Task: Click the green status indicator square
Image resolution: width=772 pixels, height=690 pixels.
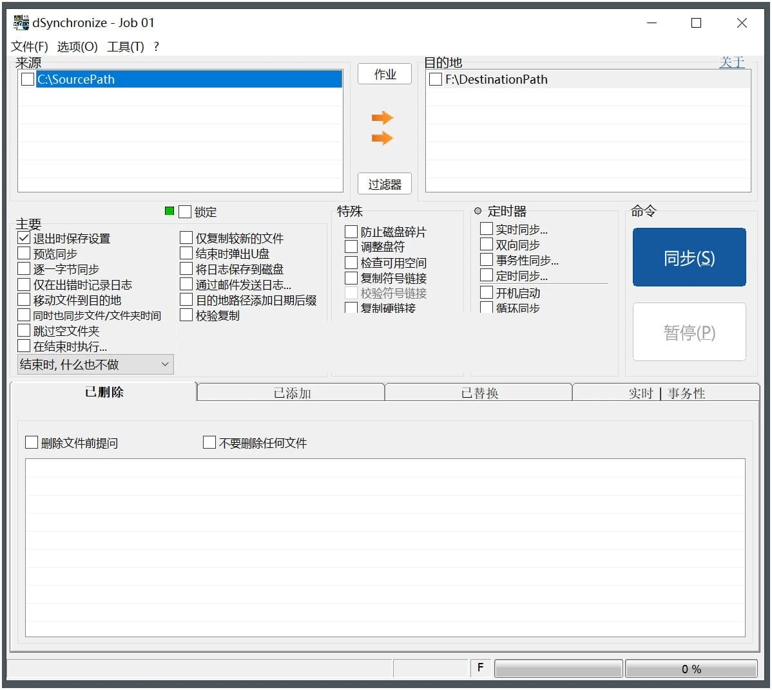Action: coord(169,211)
